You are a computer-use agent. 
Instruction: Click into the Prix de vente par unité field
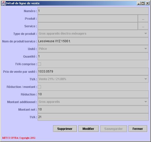coord(93,72)
